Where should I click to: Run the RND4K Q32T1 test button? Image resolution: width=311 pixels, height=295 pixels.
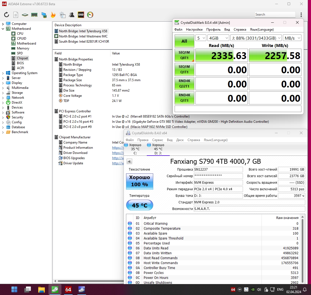184,84
